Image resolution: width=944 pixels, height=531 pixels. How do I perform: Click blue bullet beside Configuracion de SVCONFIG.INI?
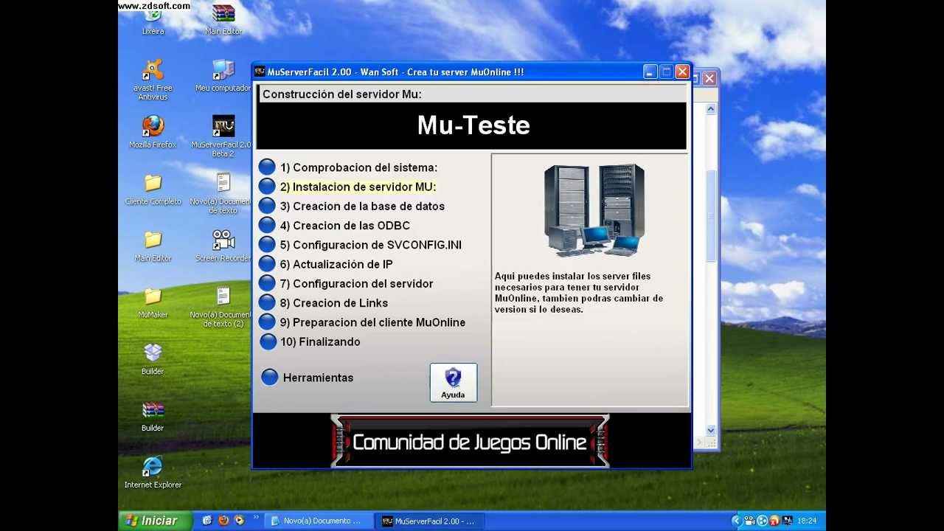coord(267,245)
